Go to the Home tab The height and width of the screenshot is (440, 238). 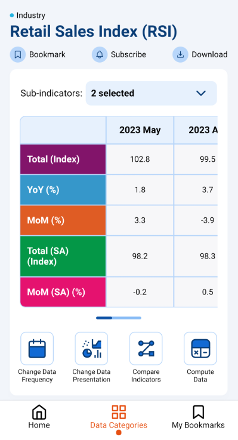coord(39,417)
